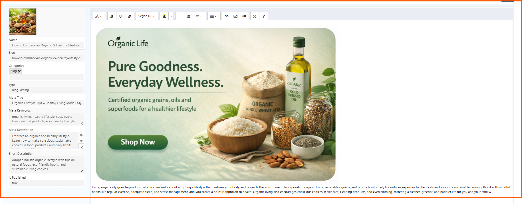522x204 pixels.
Task: Apply the yellow highlight text color
Action: click(164, 16)
